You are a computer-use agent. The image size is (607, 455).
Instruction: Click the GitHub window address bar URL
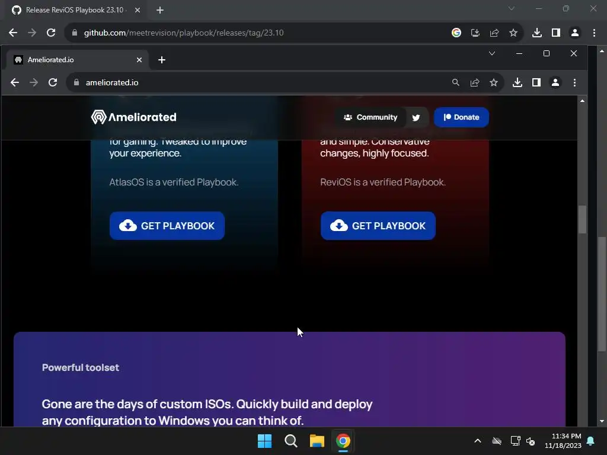click(x=184, y=33)
